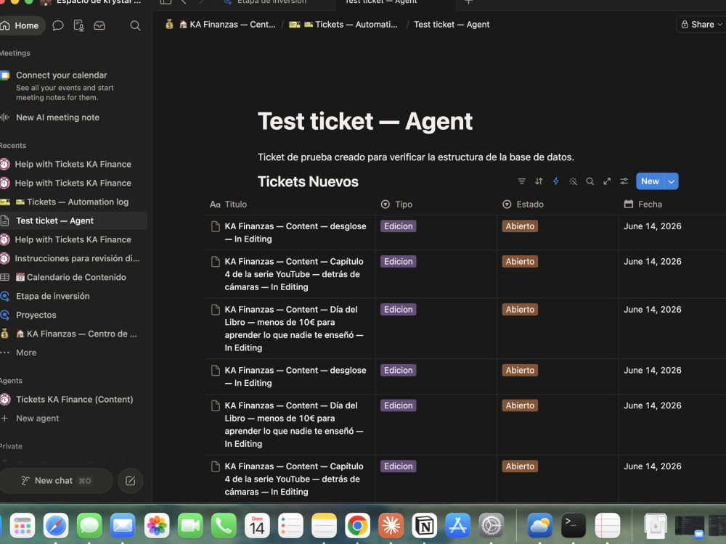This screenshot has height=544, width=726.
Task: Open KA Finanzas — Centro de page in Recents
Action: pos(72,334)
